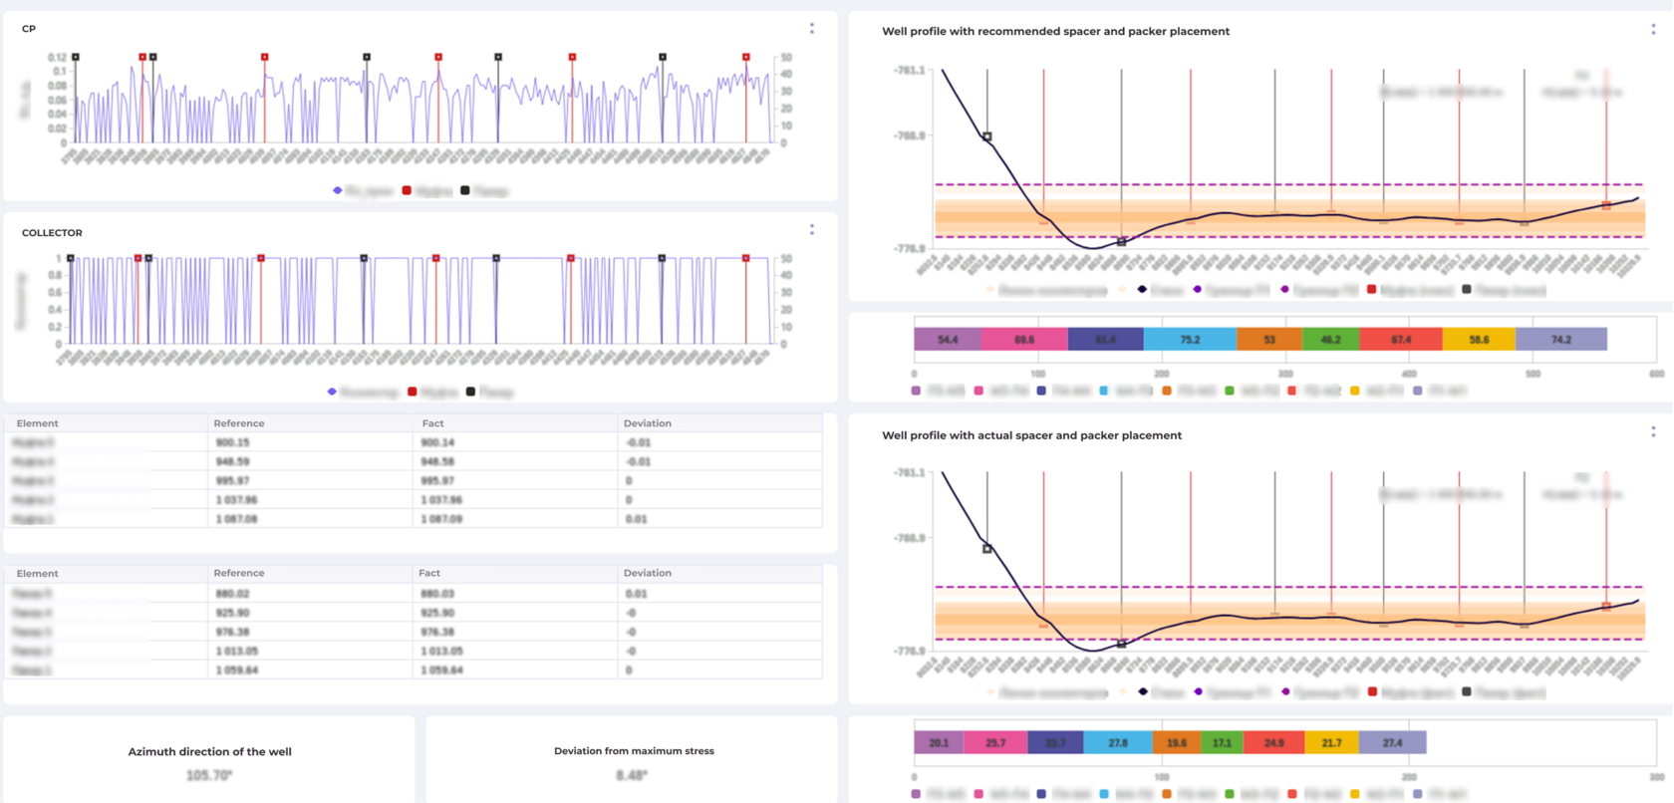Image resolution: width=1674 pixels, height=803 pixels.
Task: Select the 19.6 orange bar segment
Action: [1177, 742]
